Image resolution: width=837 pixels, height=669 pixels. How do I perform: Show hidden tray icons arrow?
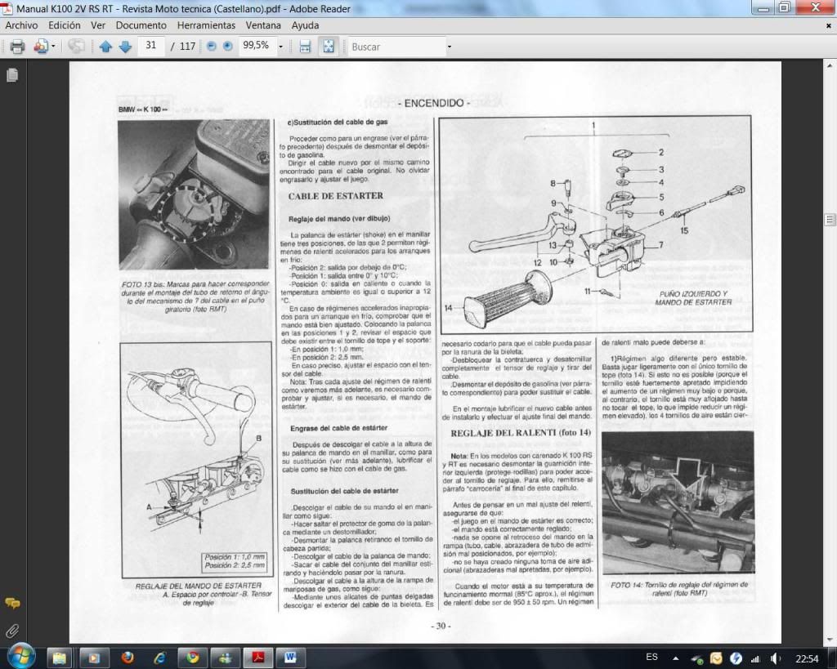(676, 658)
